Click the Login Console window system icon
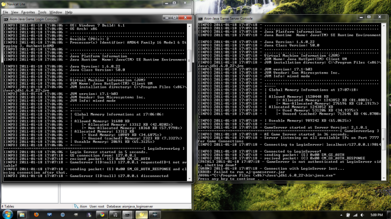The width and height of the screenshot is (391, 219). pyautogui.click(x=6, y=20)
